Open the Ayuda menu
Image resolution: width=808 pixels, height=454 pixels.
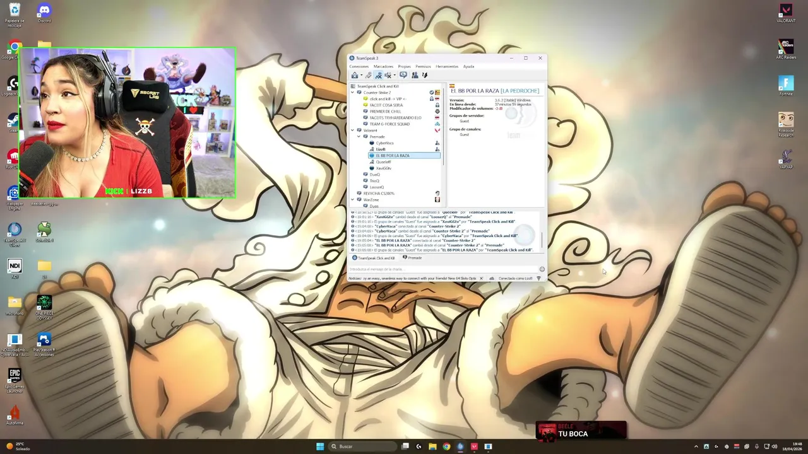pyautogui.click(x=468, y=66)
